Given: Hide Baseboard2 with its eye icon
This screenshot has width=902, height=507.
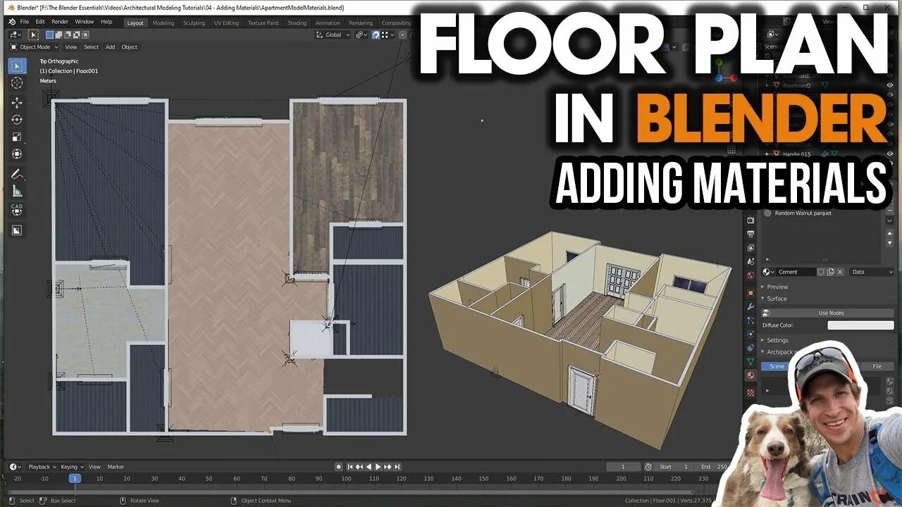Looking at the screenshot, I should point(890,85).
